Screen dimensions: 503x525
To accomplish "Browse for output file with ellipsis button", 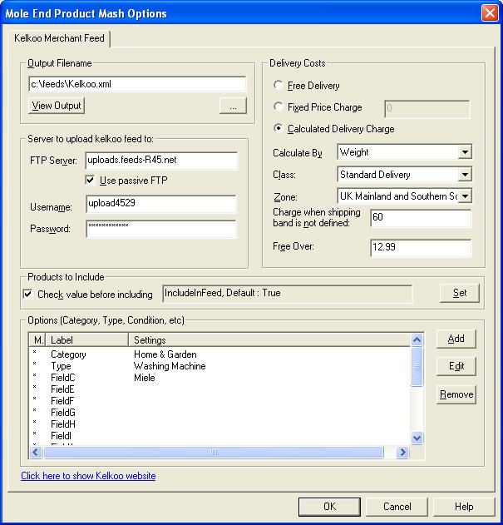I will (x=233, y=106).
